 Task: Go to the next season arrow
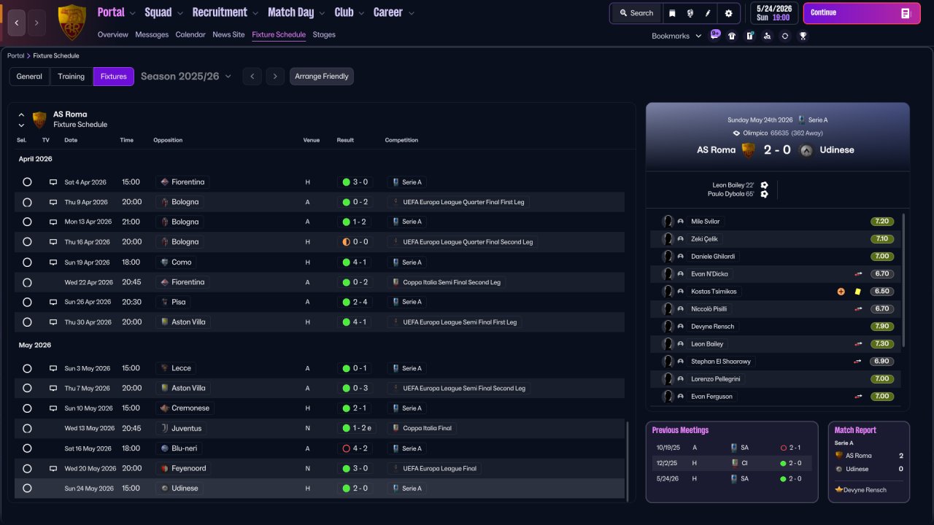click(274, 77)
